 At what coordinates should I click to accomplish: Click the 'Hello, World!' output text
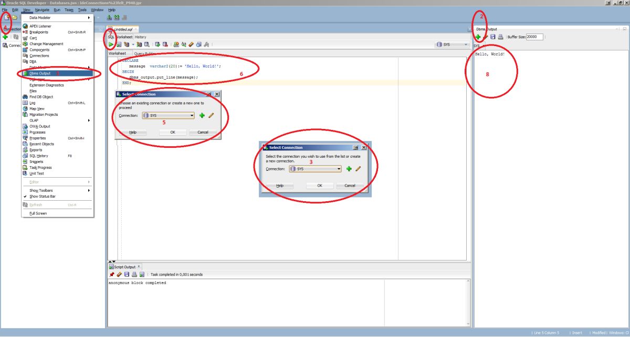point(490,54)
